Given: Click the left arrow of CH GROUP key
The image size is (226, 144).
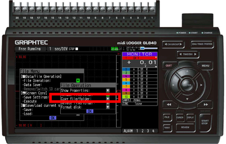Looking at the screenshot, I should [x=166, y=44].
